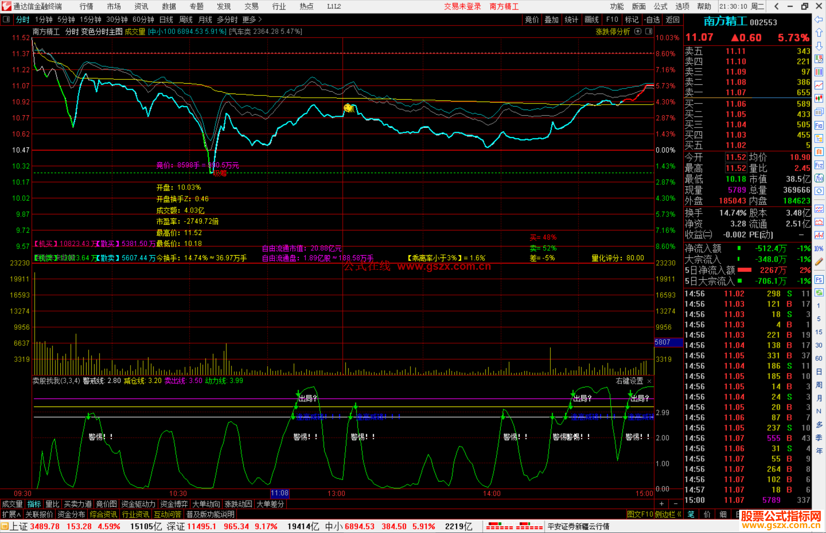The image size is (826, 533).
Task: Click the red zigzag chart sidebar icon
Action: (x=819, y=235)
